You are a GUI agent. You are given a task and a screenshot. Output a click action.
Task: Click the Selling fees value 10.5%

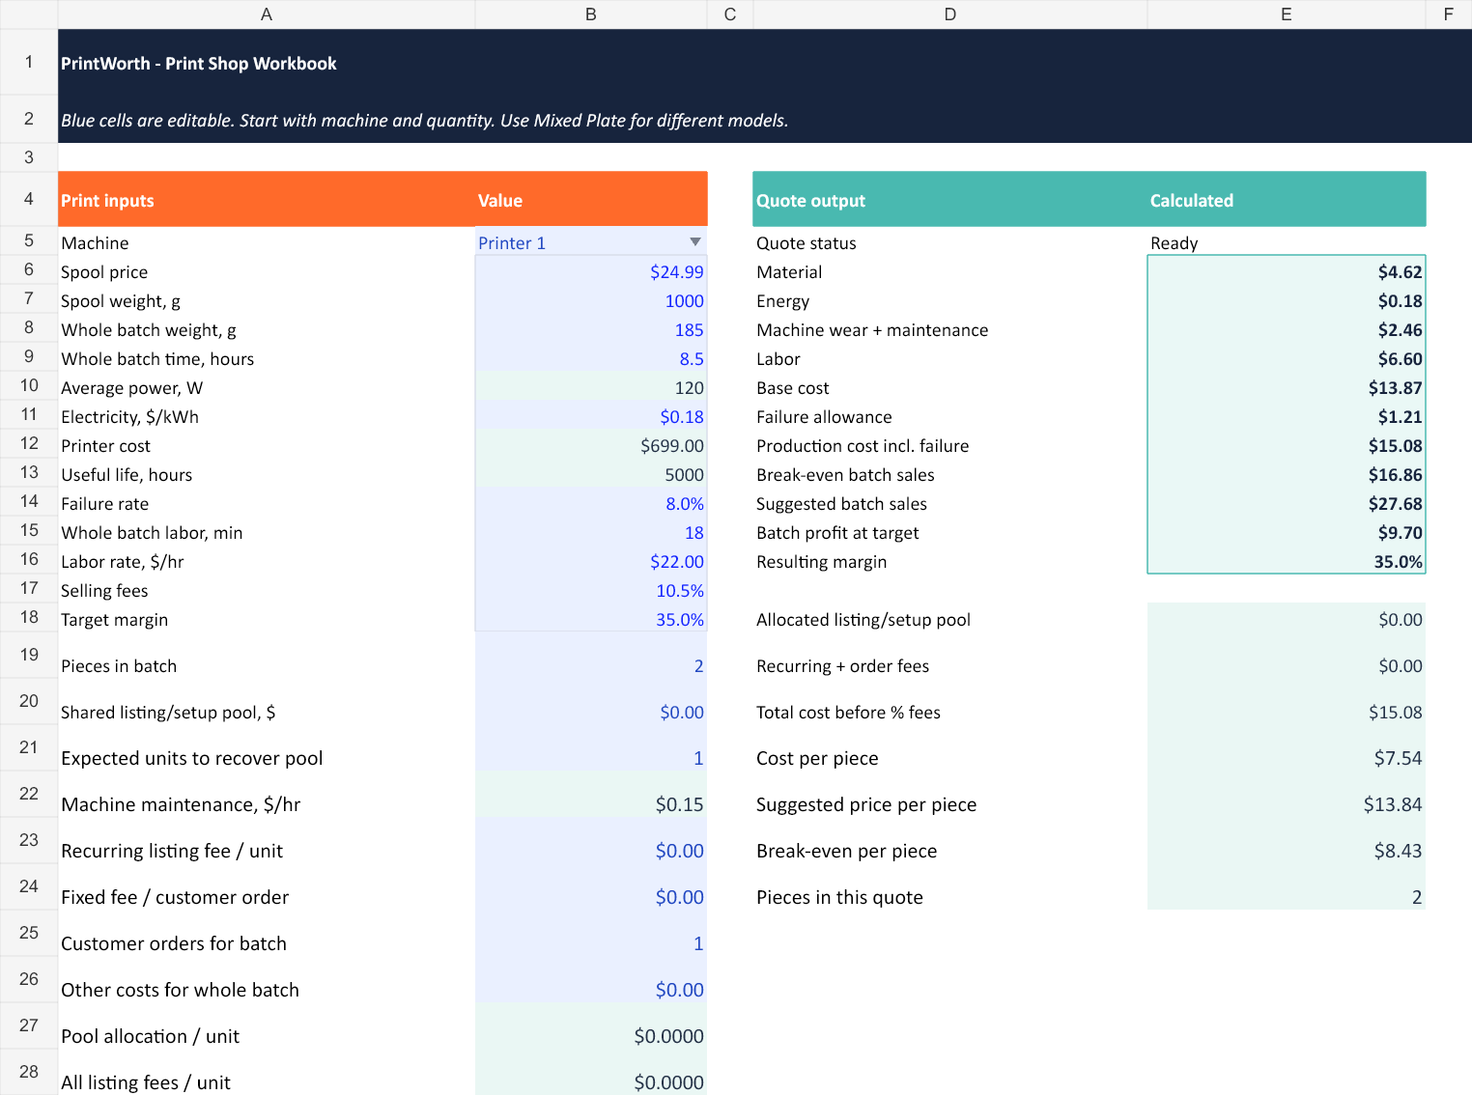pos(591,590)
